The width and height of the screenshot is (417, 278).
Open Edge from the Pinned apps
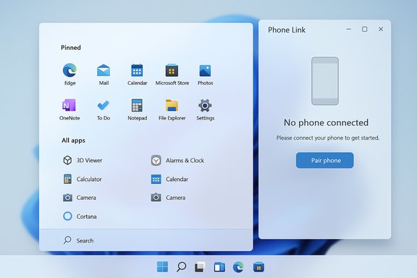pos(69,75)
